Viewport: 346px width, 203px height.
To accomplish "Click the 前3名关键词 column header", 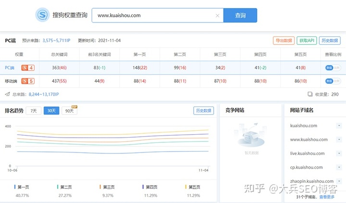I will [99, 54].
